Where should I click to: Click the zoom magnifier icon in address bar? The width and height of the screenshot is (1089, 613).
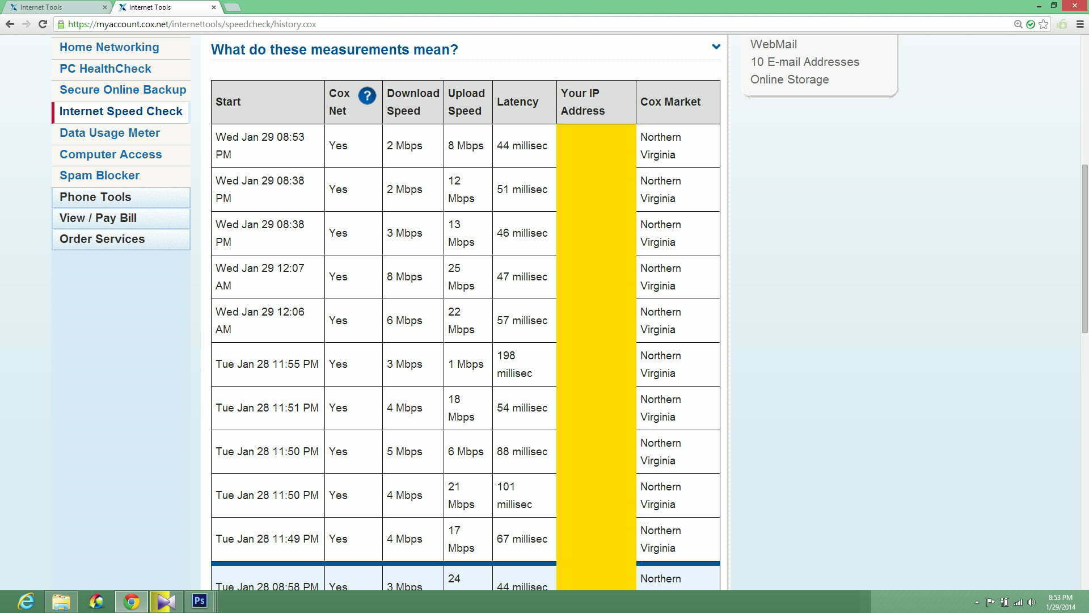pyautogui.click(x=1018, y=24)
